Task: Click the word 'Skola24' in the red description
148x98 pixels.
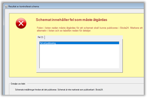Action: click(124, 28)
